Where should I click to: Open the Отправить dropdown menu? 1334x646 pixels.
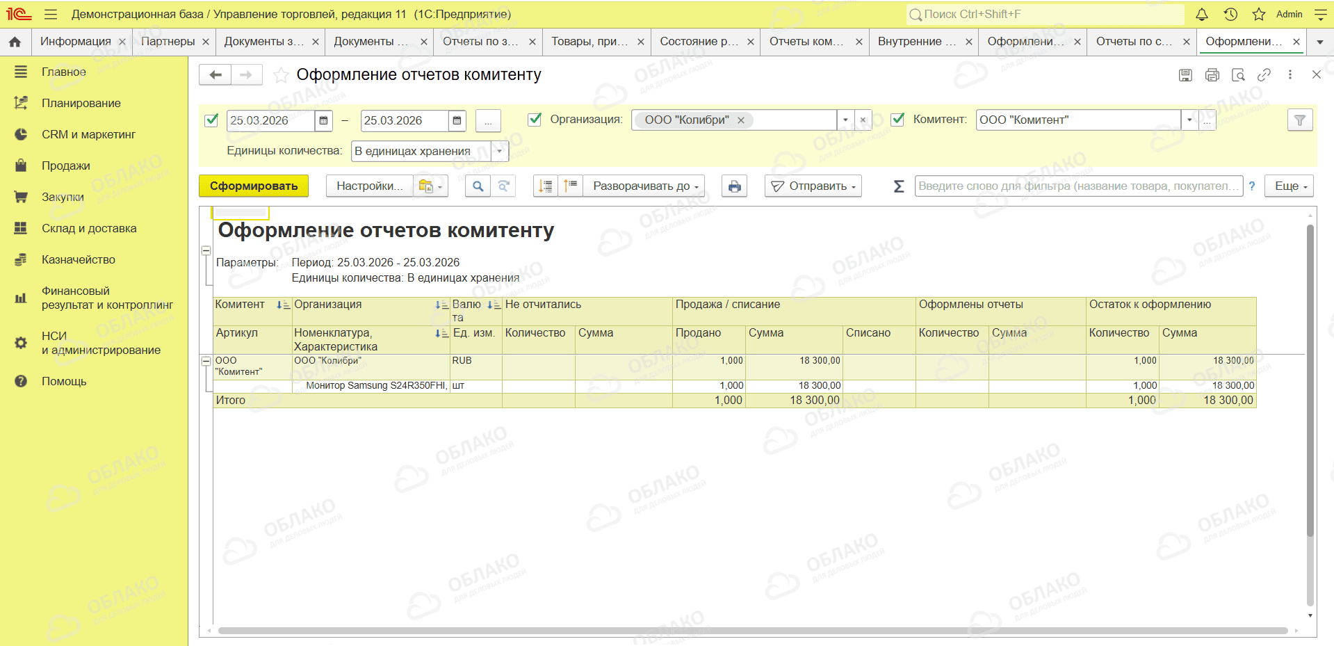coord(813,186)
